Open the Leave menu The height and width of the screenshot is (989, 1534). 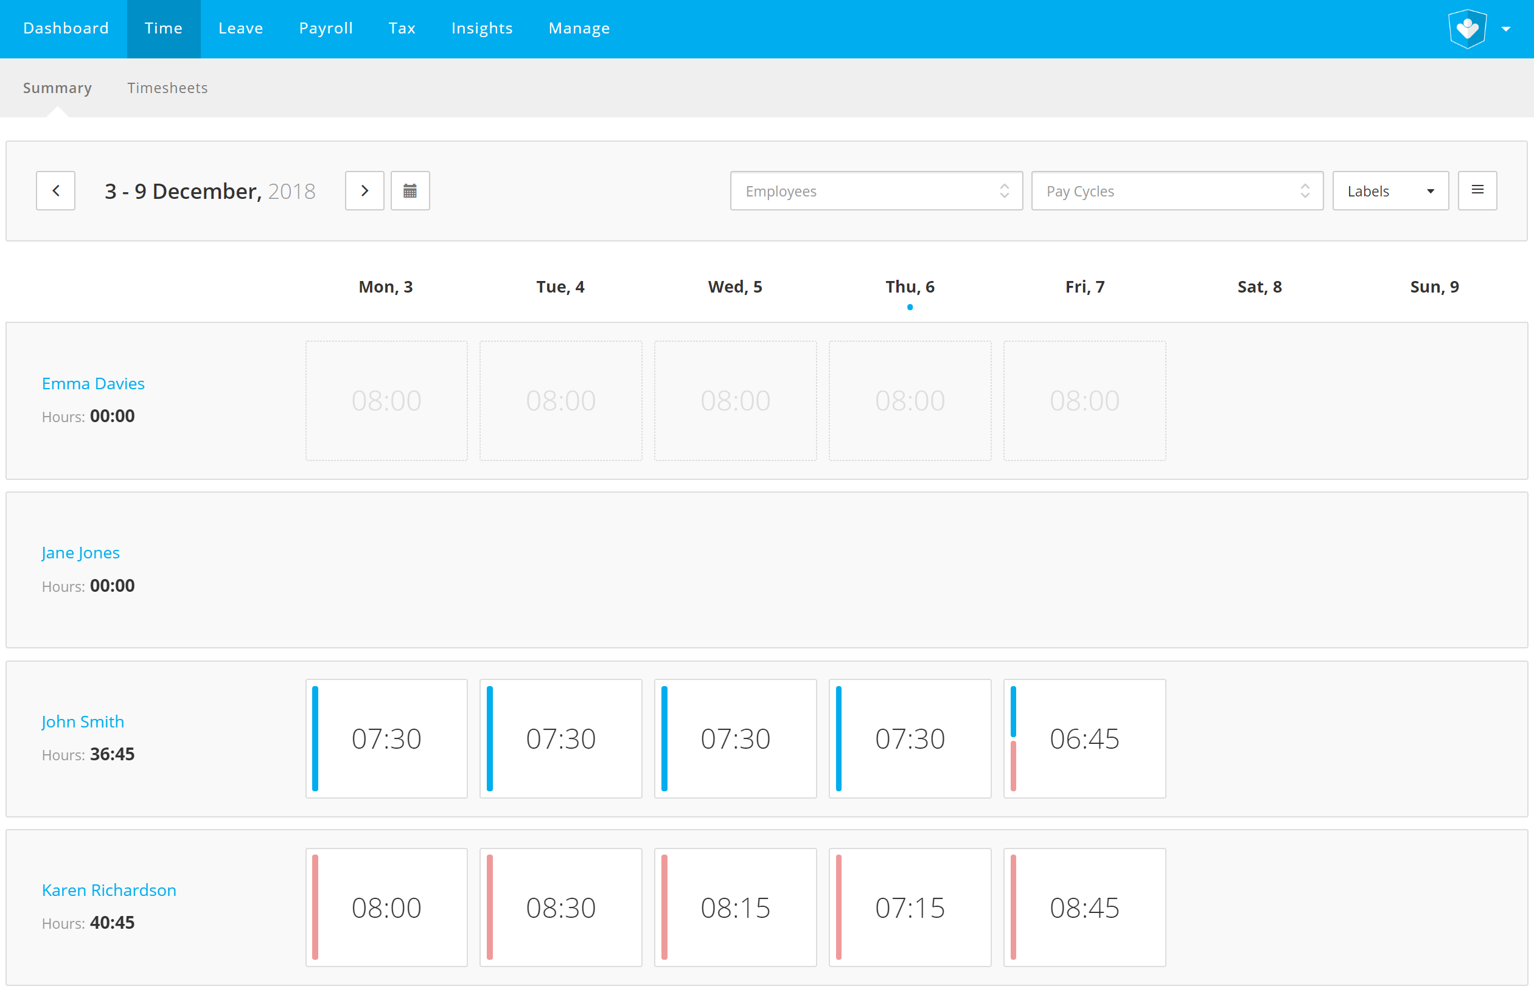pos(241,28)
